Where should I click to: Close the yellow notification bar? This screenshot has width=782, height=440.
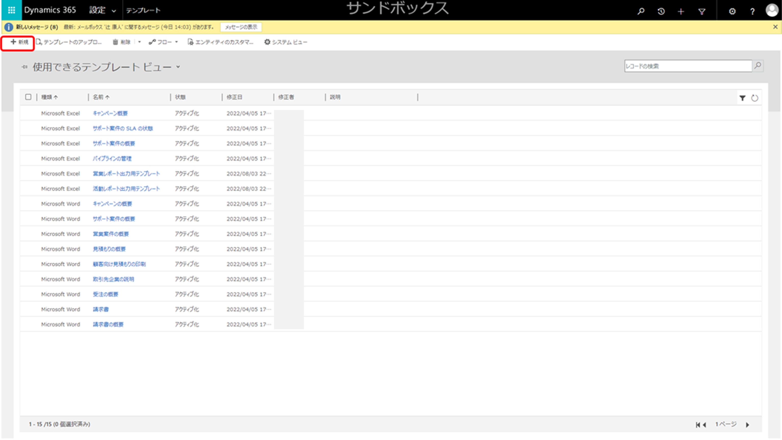pyautogui.click(x=775, y=27)
